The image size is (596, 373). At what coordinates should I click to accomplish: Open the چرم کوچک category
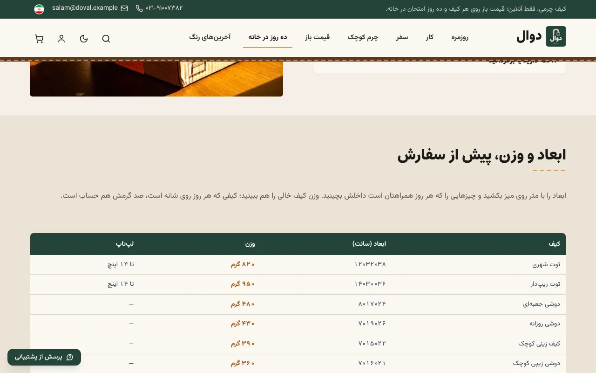click(x=363, y=37)
